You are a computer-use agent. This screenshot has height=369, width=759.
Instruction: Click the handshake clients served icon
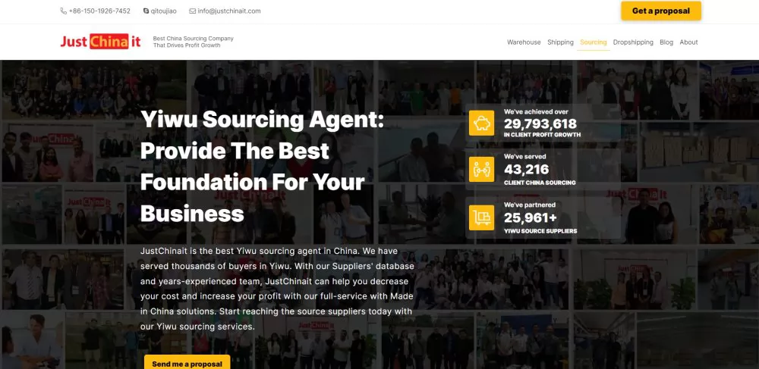[x=482, y=169]
